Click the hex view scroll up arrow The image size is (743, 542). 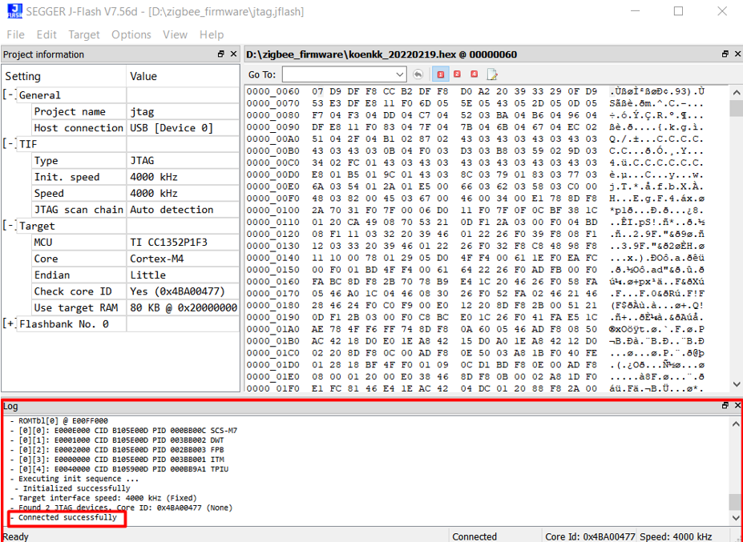tap(737, 92)
